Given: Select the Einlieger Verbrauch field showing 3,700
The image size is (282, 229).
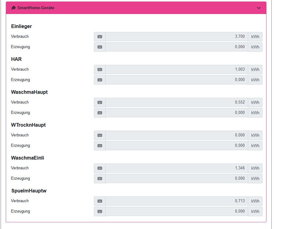Looking at the screenshot, I should [x=176, y=37].
